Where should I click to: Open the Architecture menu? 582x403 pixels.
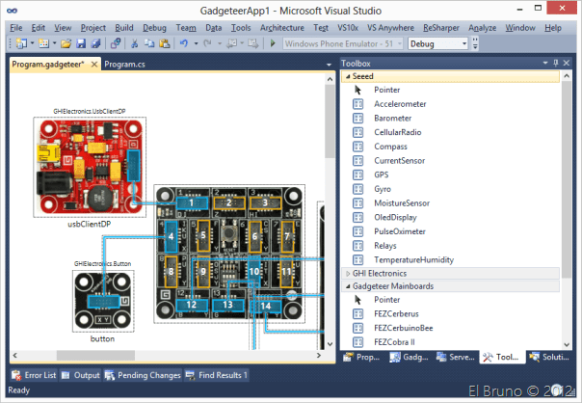[x=281, y=29]
